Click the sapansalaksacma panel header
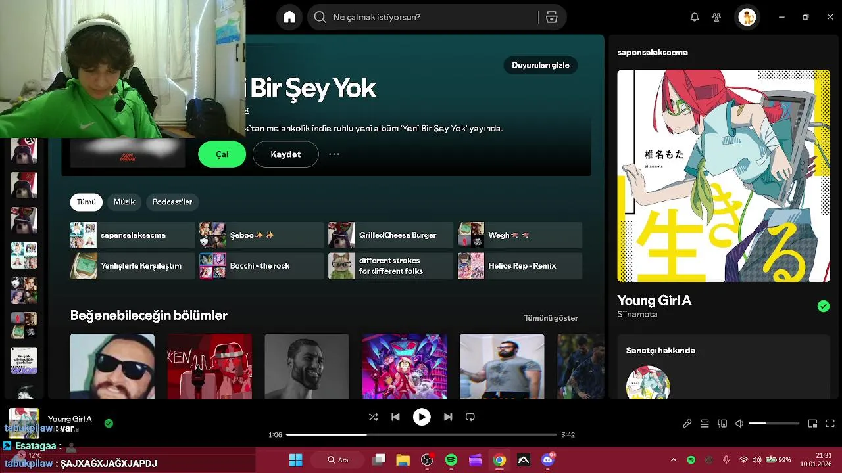The image size is (842, 473). click(653, 52)
